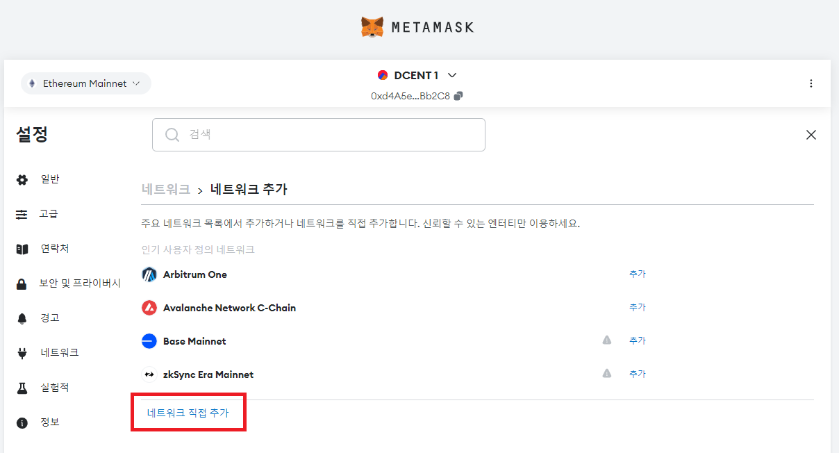Click 추가 to add Arbitrum One
The width and height of the screenshot is (839, 453).
[638, 274]
